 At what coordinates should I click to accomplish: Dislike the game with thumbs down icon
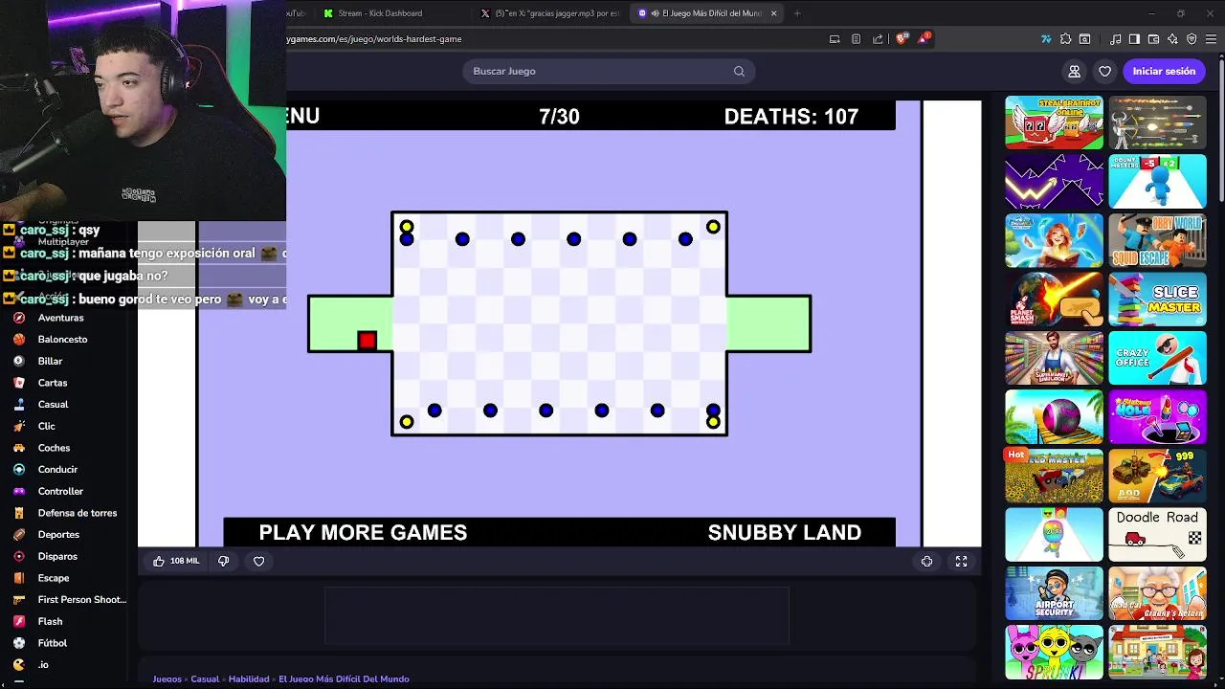[224, 561]
